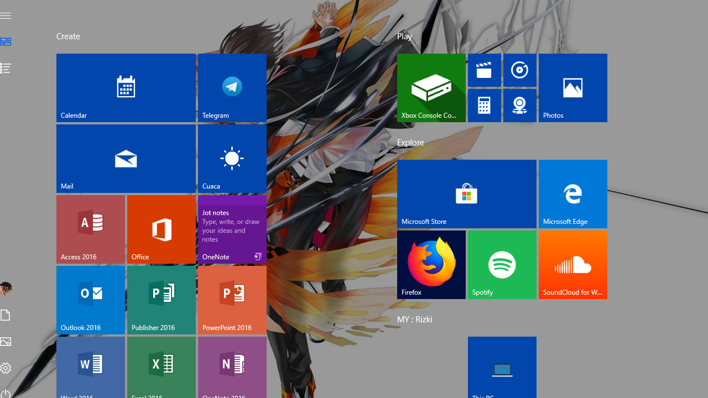Viewport: 708px width, 398px height.
Task: Open Settings from the left sidebar
Action: 6,368
